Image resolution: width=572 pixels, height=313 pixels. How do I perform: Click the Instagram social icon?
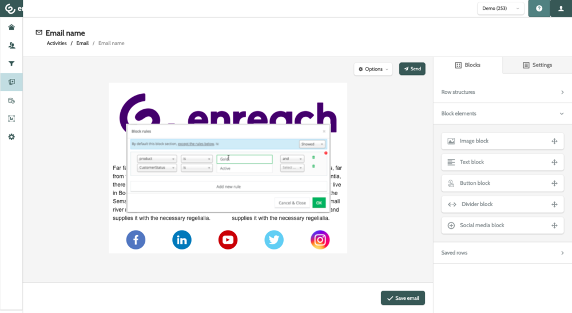click(320, 240)
